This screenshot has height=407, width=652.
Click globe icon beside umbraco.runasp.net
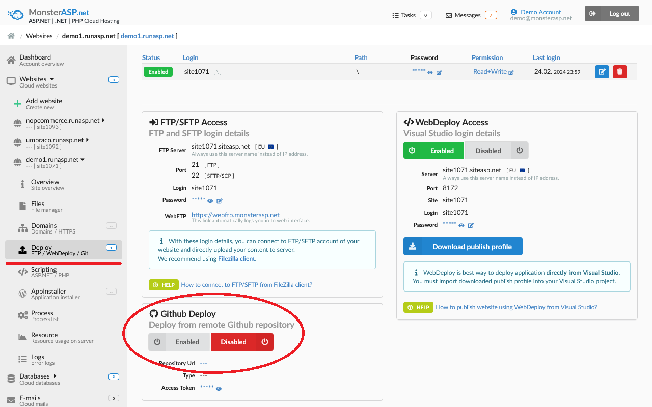pyautogui.click(x=17, y=142)
